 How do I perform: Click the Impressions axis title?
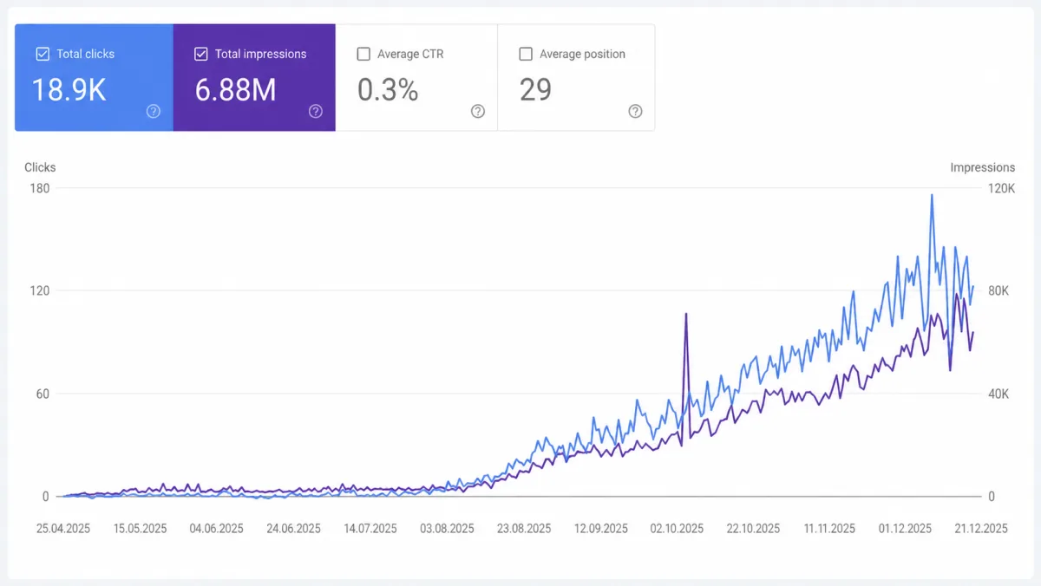point(982,167)
